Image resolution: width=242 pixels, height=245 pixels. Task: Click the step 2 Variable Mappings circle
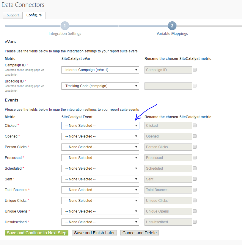[x=172, y=26]
